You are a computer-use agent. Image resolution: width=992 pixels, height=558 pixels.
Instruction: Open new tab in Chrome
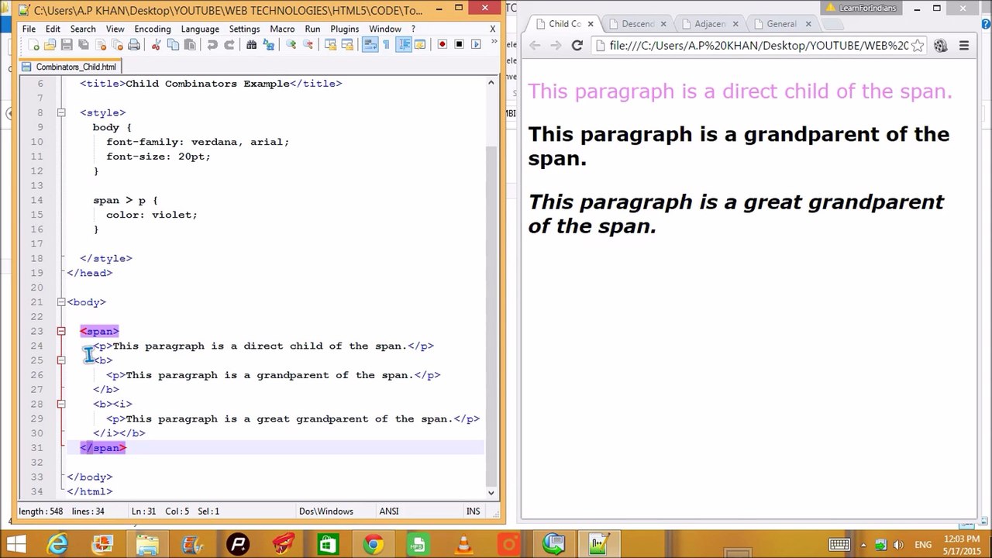832,25
